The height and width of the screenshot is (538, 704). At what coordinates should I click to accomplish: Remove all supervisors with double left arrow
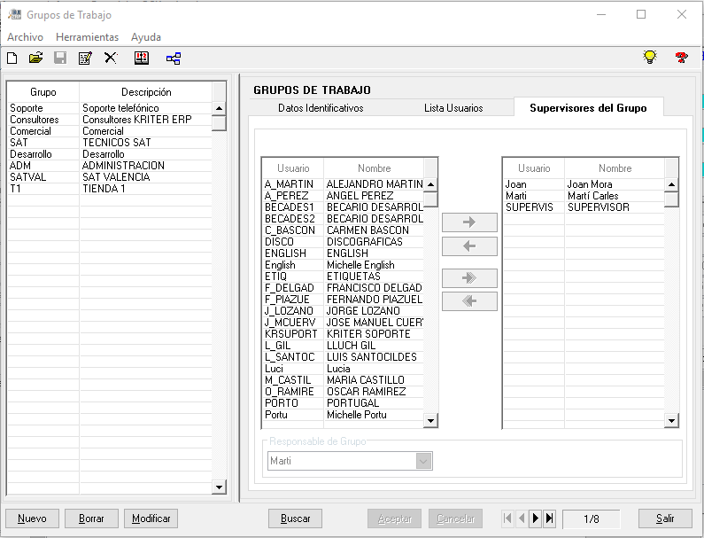469,301
